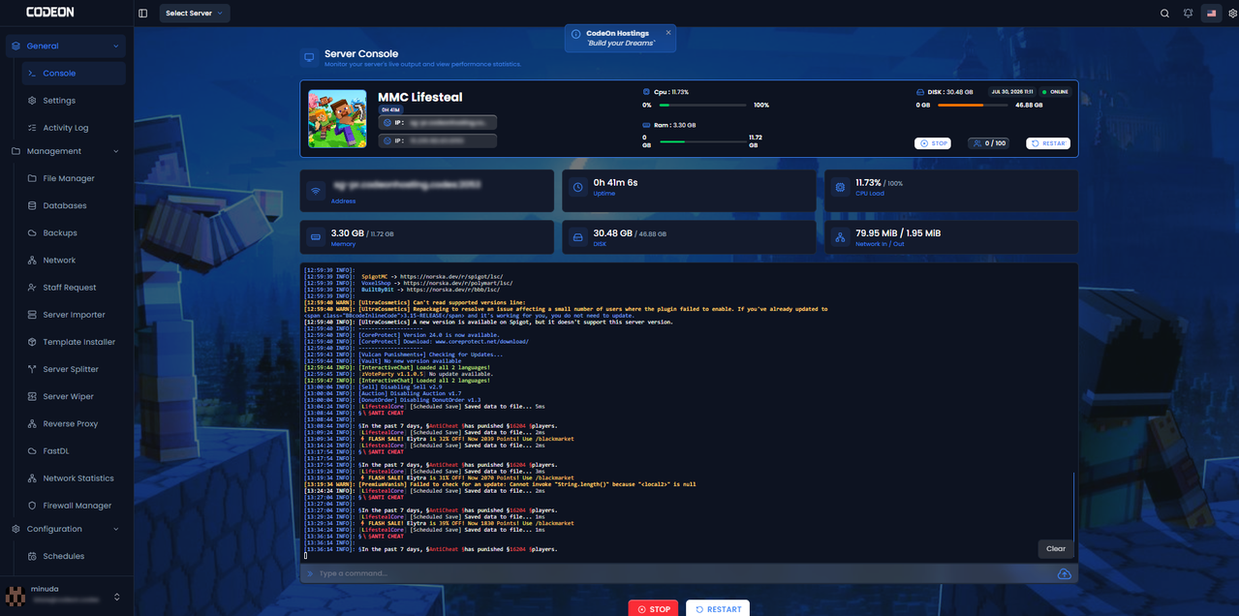
Task: Open Databases page
Action: 74,205
